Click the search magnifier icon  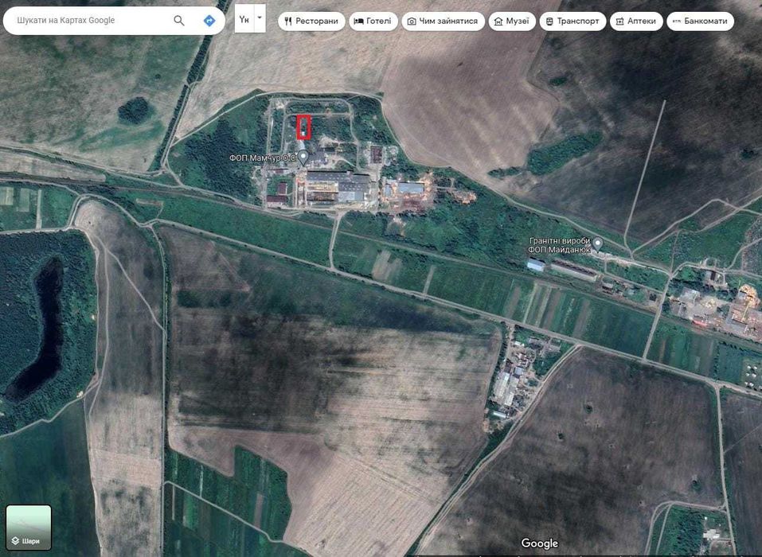(179, 21)
